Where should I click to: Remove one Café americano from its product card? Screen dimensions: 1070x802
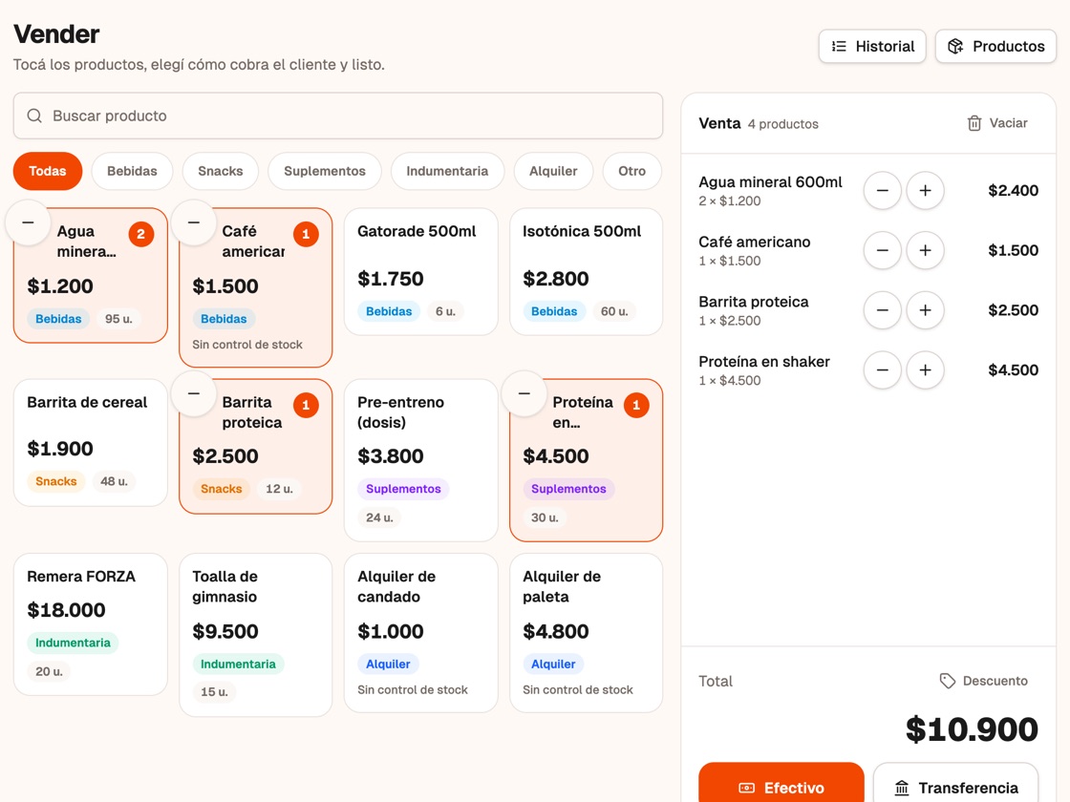pos(194,222)
